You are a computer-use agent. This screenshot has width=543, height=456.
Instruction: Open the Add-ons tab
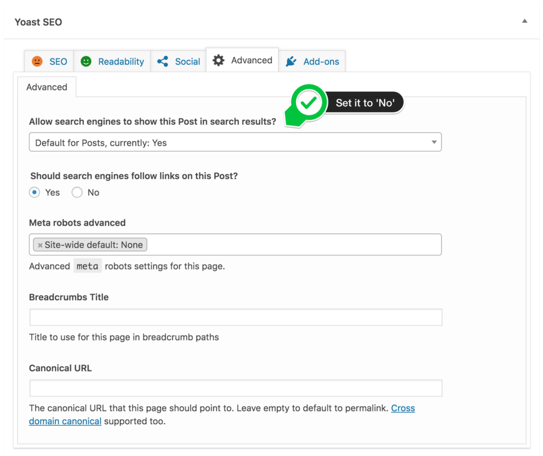pos(312,62)
